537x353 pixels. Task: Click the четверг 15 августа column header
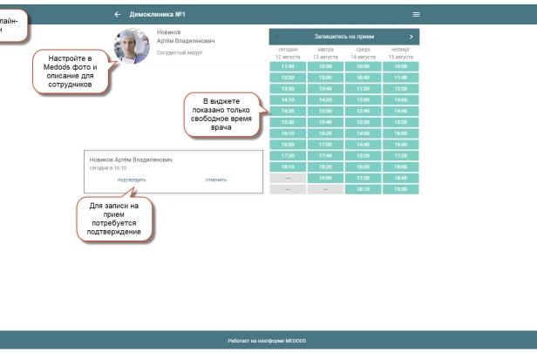(x=400, y=53)
